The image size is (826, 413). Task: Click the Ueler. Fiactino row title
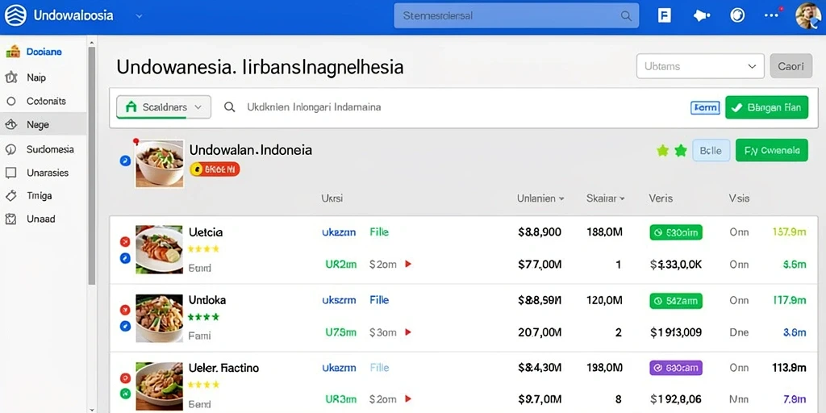point(224,368)
